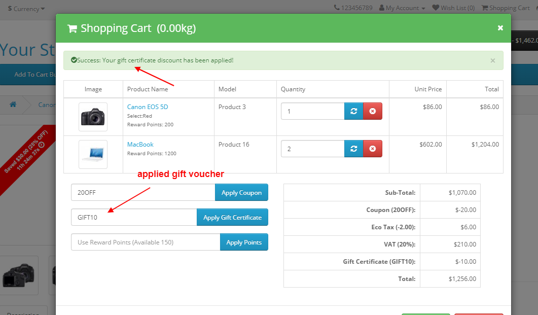Select Shopping Cart in the top menu
Viewport: 538px width, 315px height.
(506, 8)
